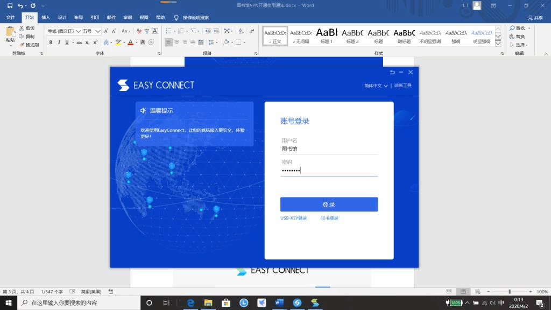The image size is (551, 310).
Task: Select the Format Painter (格式刷)
Action: 29,45
